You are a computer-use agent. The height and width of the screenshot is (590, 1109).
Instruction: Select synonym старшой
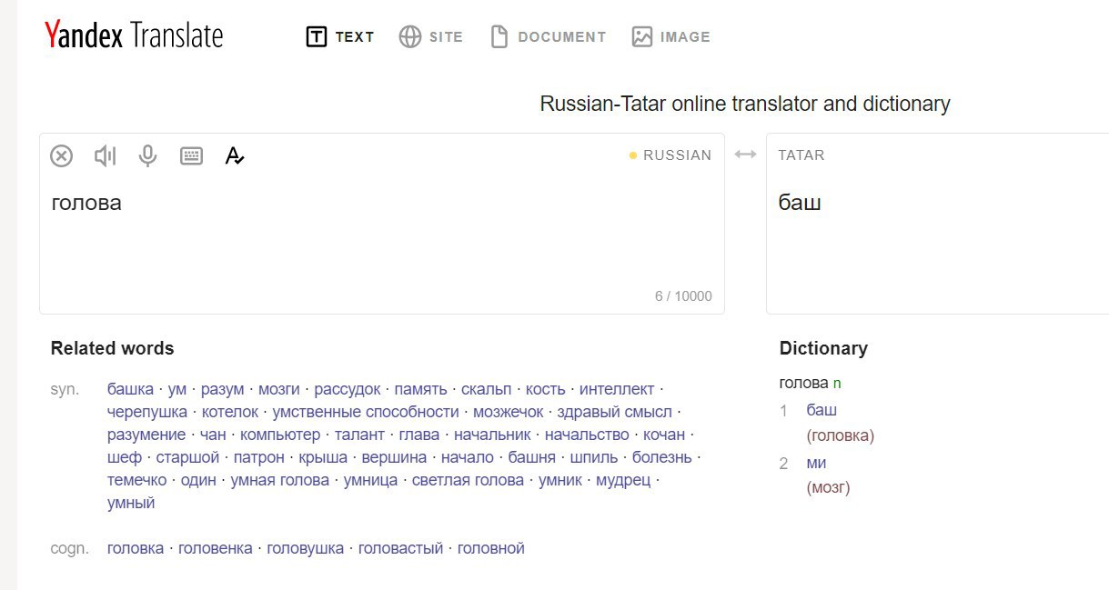pos(188,457)
